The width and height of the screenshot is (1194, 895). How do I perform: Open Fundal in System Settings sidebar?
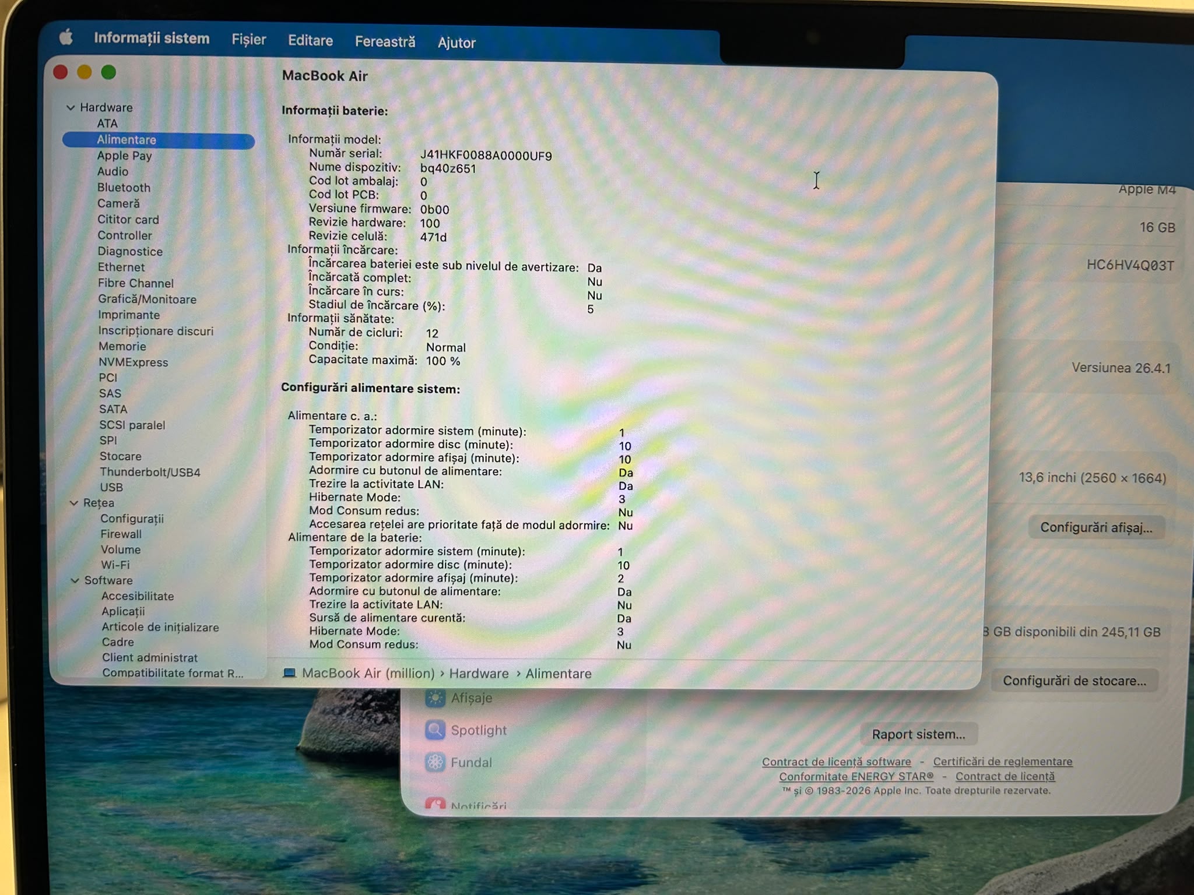click(x=459, y=762)
